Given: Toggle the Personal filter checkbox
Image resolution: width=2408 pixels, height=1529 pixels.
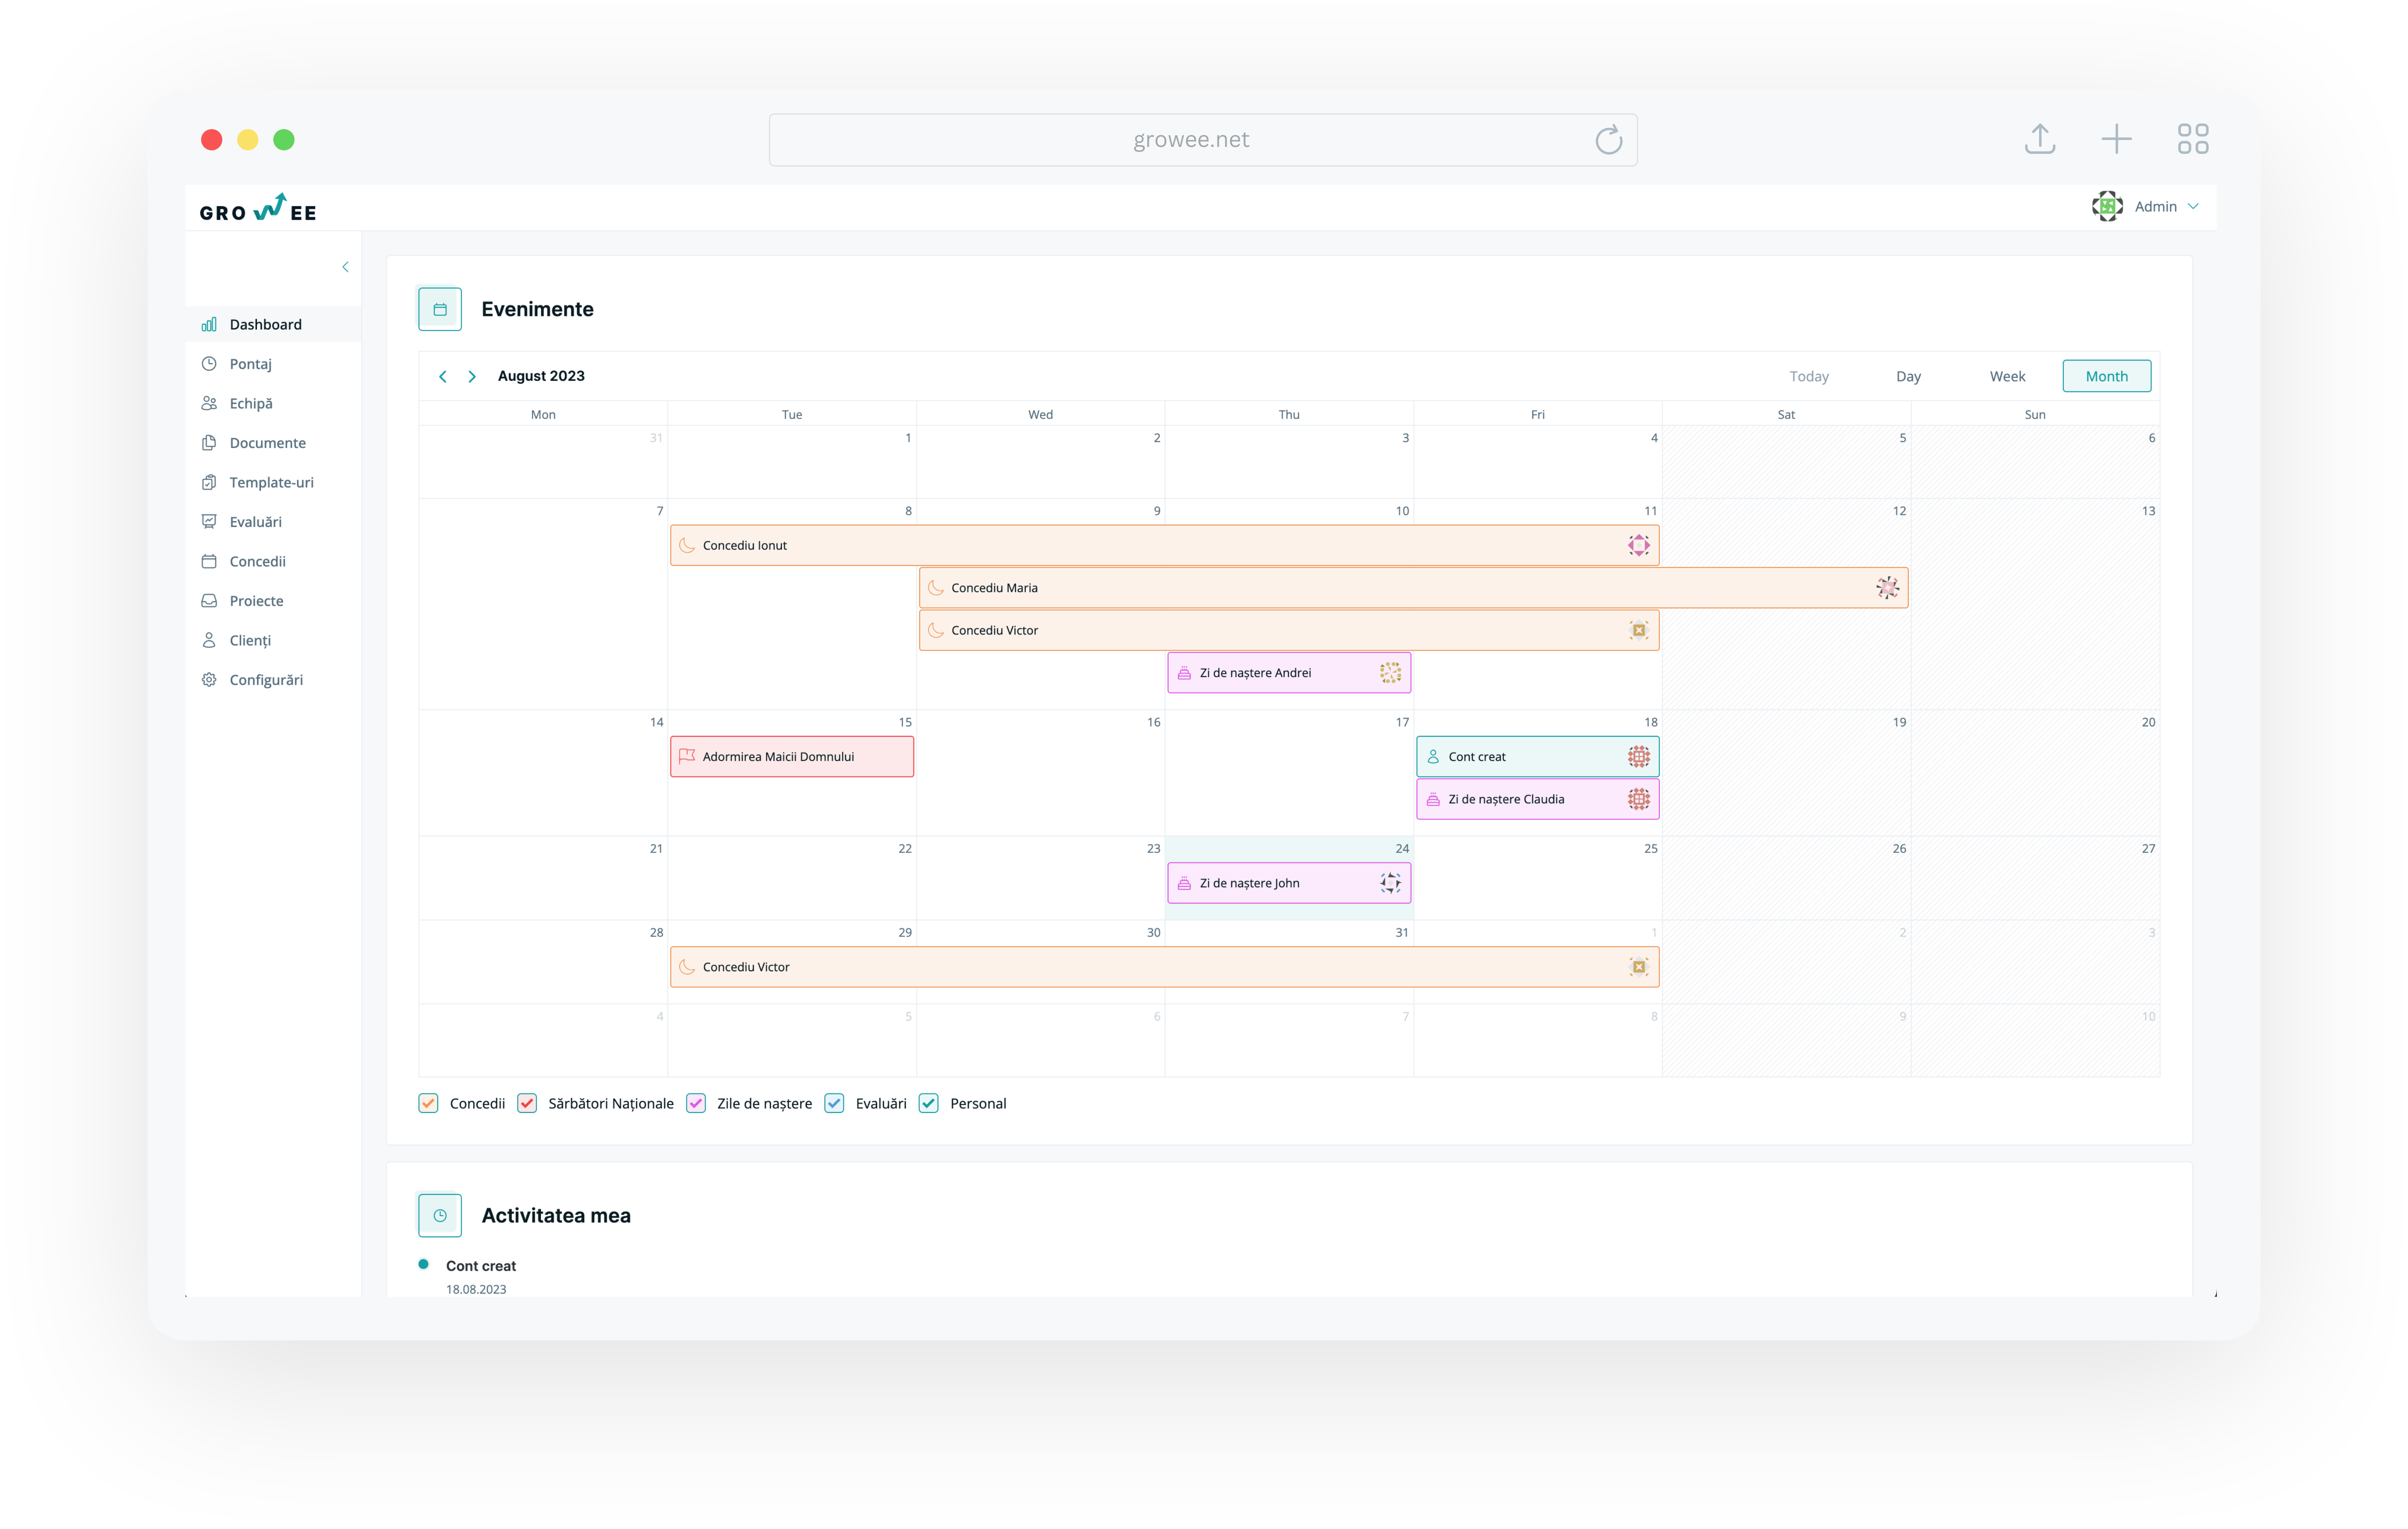Looking at the screenshot, I should (928, 1104).
